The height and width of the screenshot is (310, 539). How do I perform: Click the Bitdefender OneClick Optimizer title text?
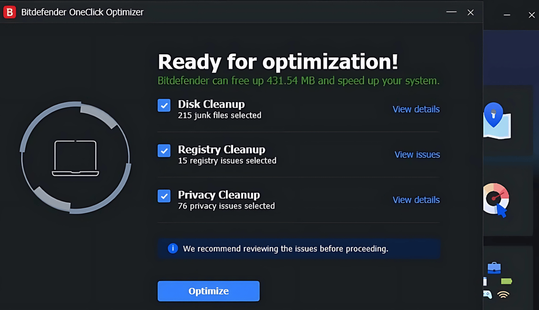82,12
